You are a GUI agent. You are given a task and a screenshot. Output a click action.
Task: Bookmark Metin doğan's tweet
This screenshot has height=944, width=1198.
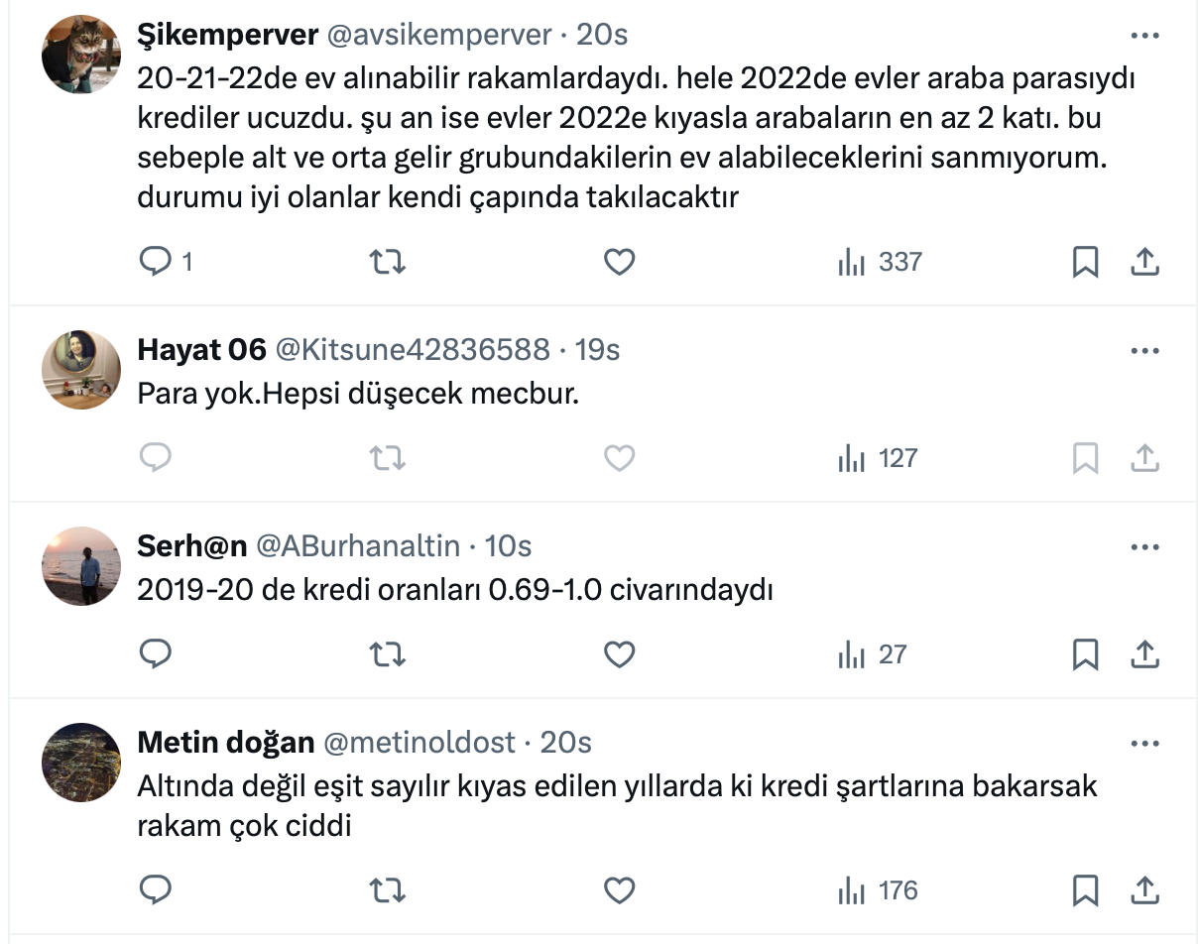tap(1085, 890)
